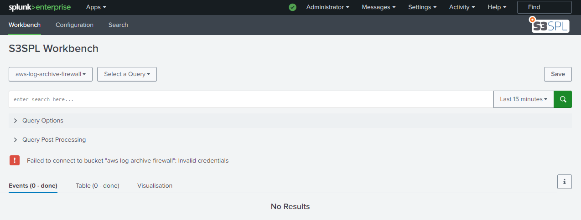The height and width of the screenshot is (220, 581).
Task: Open the Apps menu
Action: [96, 7]
